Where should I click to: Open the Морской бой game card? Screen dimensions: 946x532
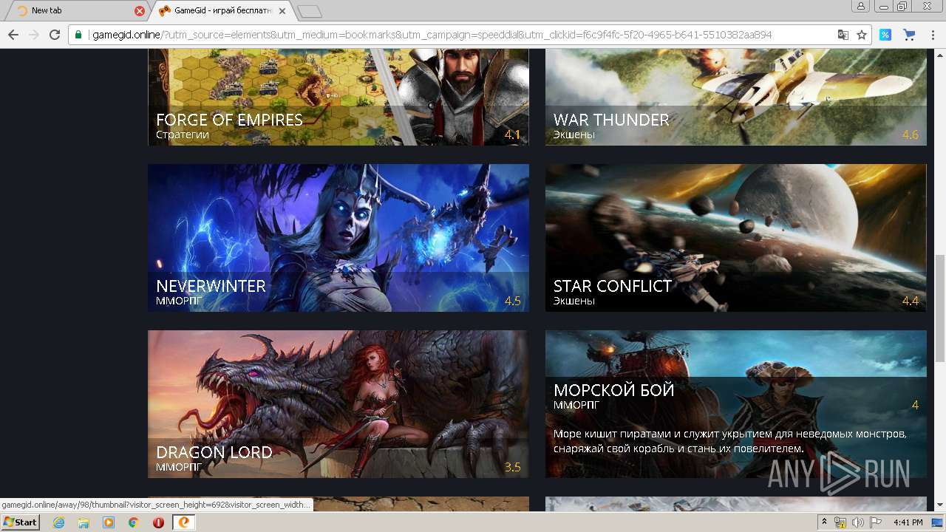pyautogui.click(x=736, y=404)
